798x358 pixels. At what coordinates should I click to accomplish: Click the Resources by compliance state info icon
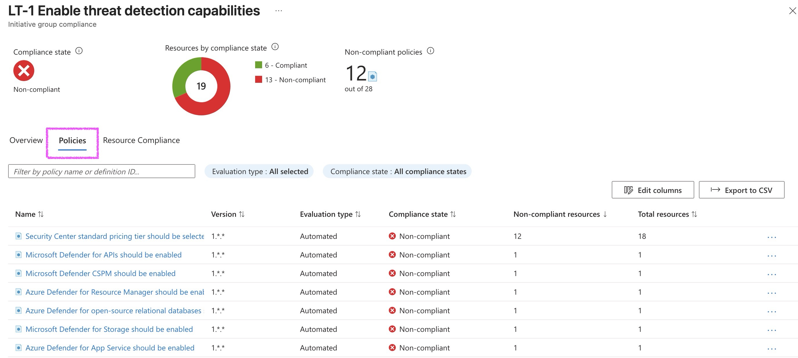[x=275, y=47]
